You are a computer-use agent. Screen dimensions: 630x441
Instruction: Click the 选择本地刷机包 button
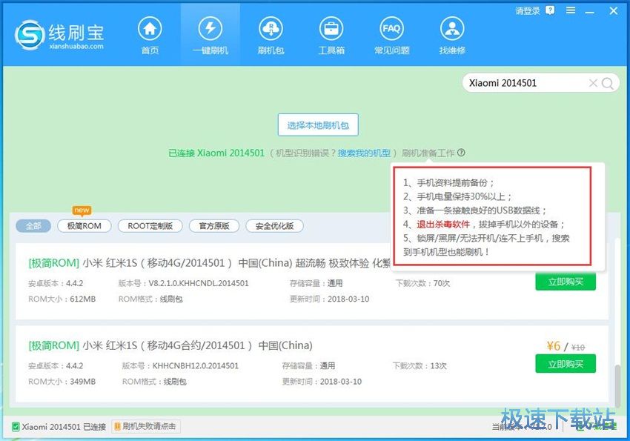318,125
